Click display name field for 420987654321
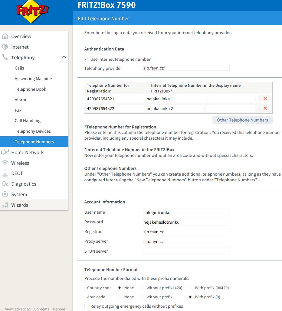The image size is (282, 311). (x=231, y=99)
